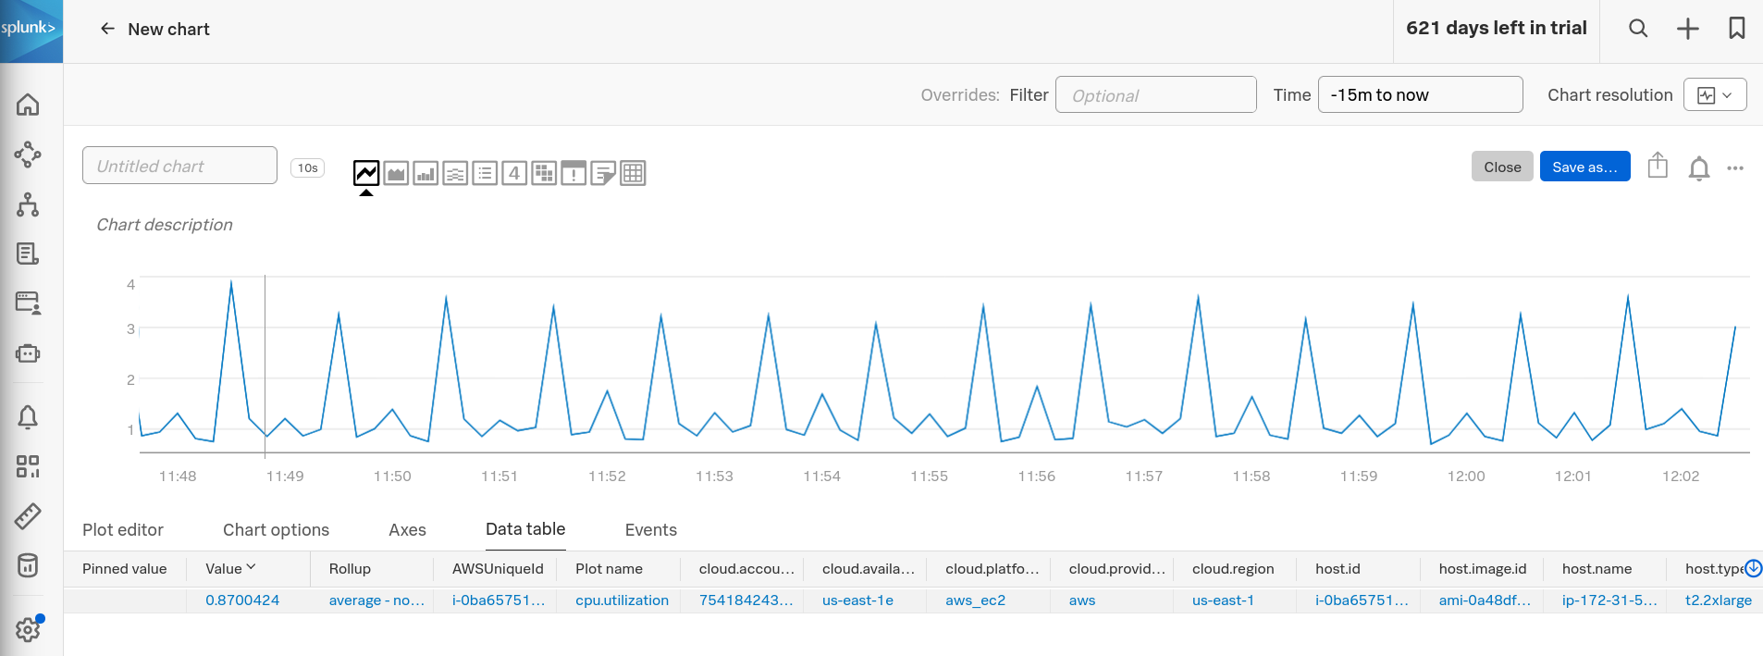This screenshot has height=656, width=1763.
Task: Select the table chart type icon
Action: [633, 173]
